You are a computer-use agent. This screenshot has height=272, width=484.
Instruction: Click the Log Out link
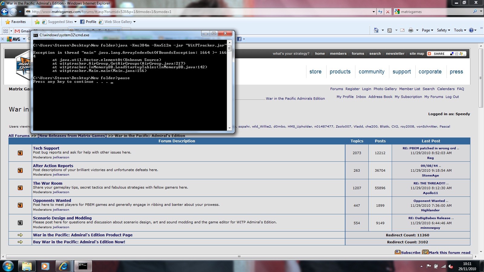pyautogui.click(x=452, y=97)
